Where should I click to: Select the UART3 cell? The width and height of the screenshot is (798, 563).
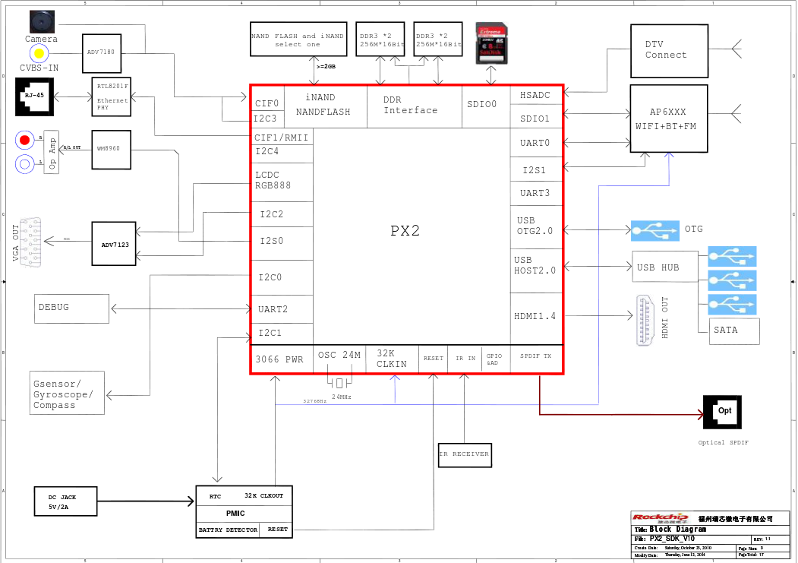point(536,194)
